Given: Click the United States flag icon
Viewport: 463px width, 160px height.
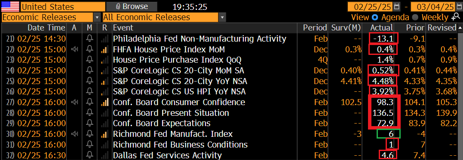Looking at the screenshot, I should coord(11,6).
